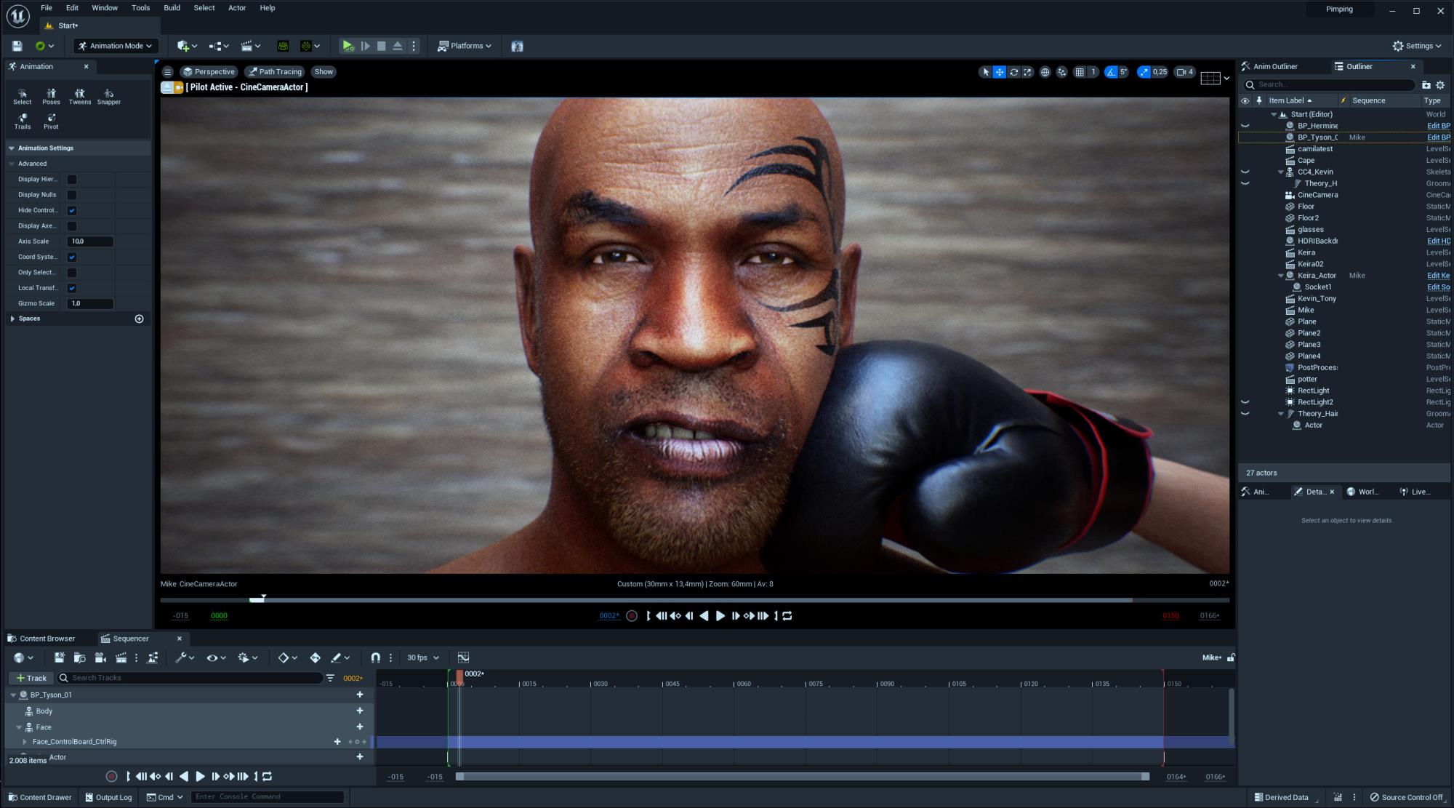Select the Poses tool in Animation panel

tap(51, 97)
